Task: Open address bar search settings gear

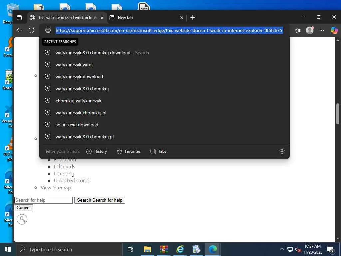Action: [x=282, y=151]
